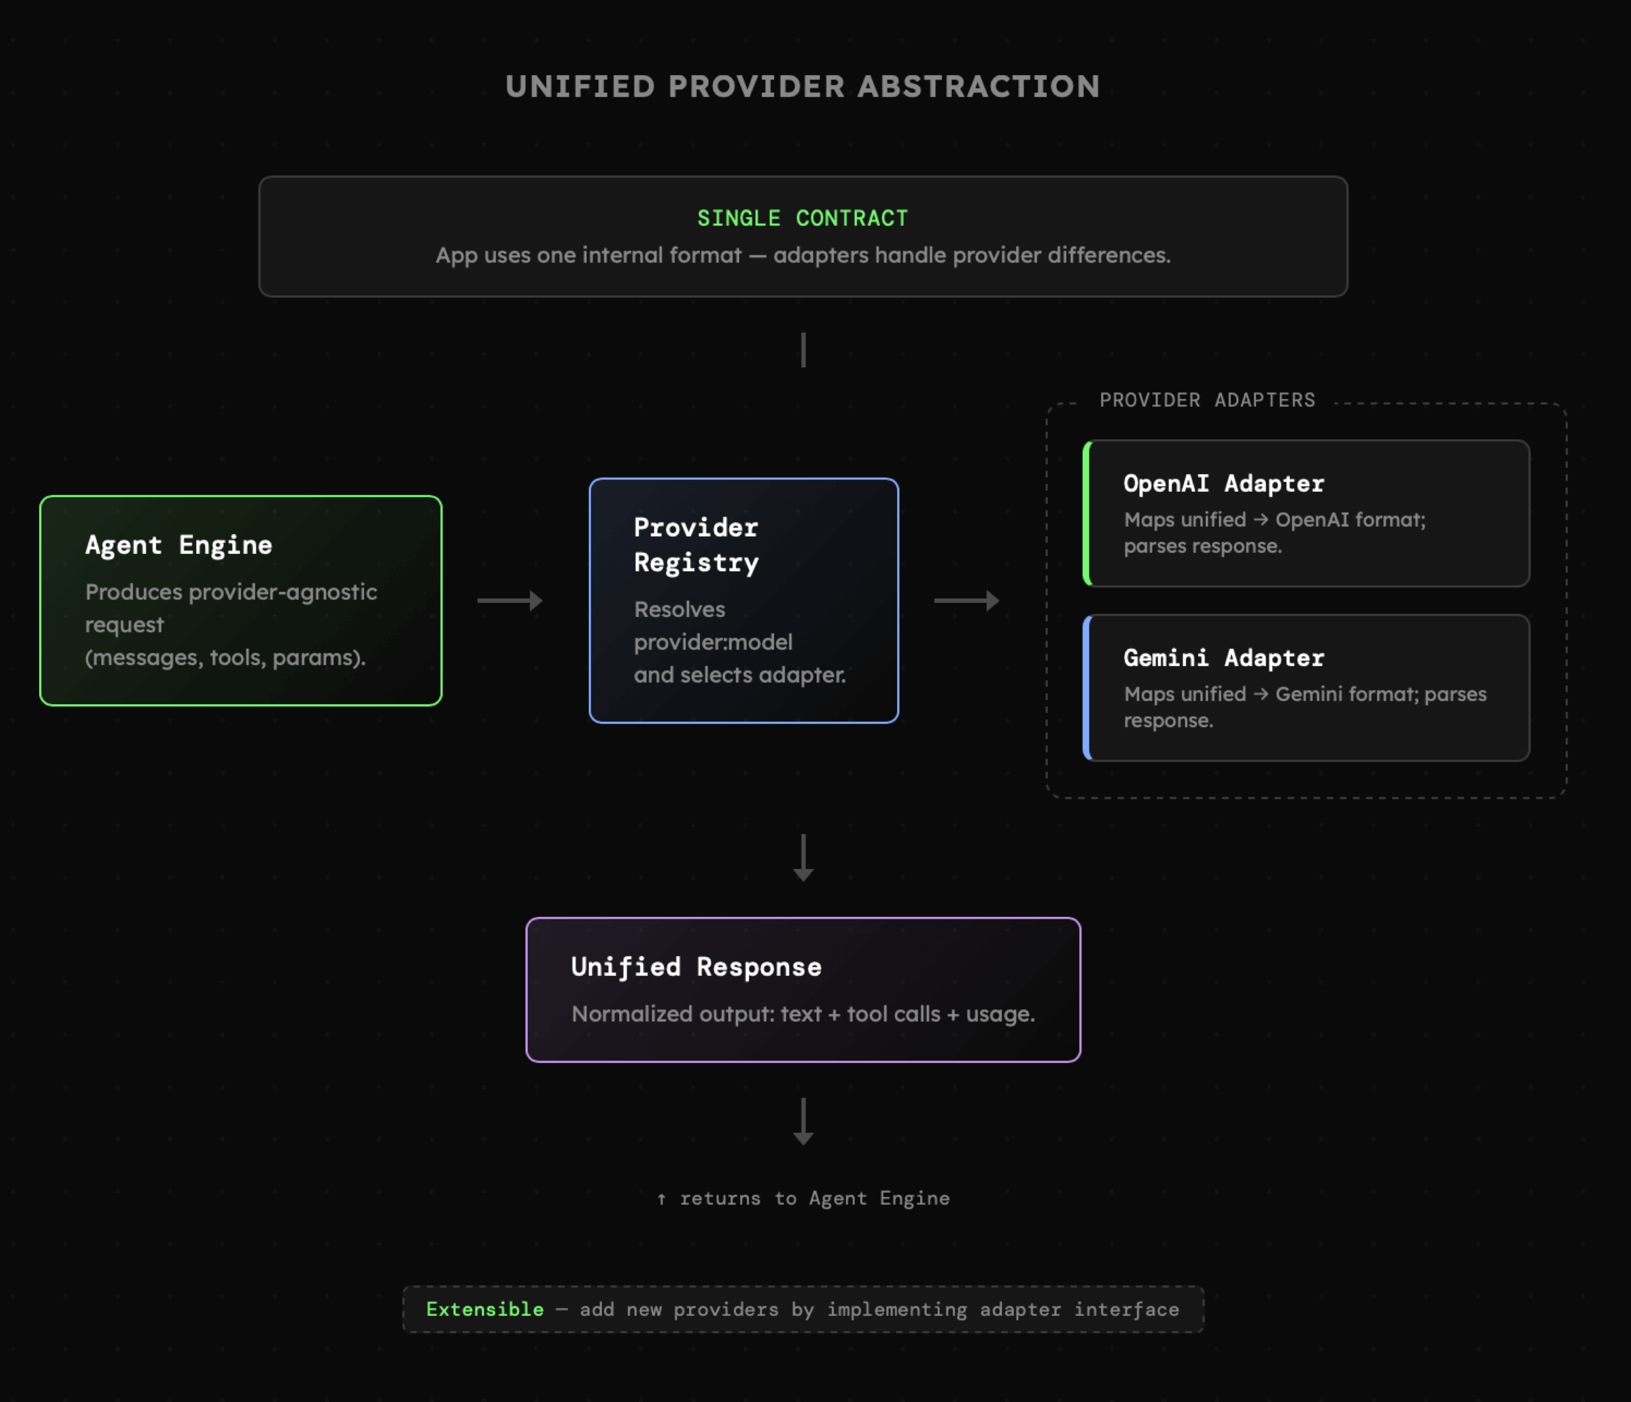
Task: Click the down arrow above Unified Response
Action: pyautogui.click(x=803, y=857)
